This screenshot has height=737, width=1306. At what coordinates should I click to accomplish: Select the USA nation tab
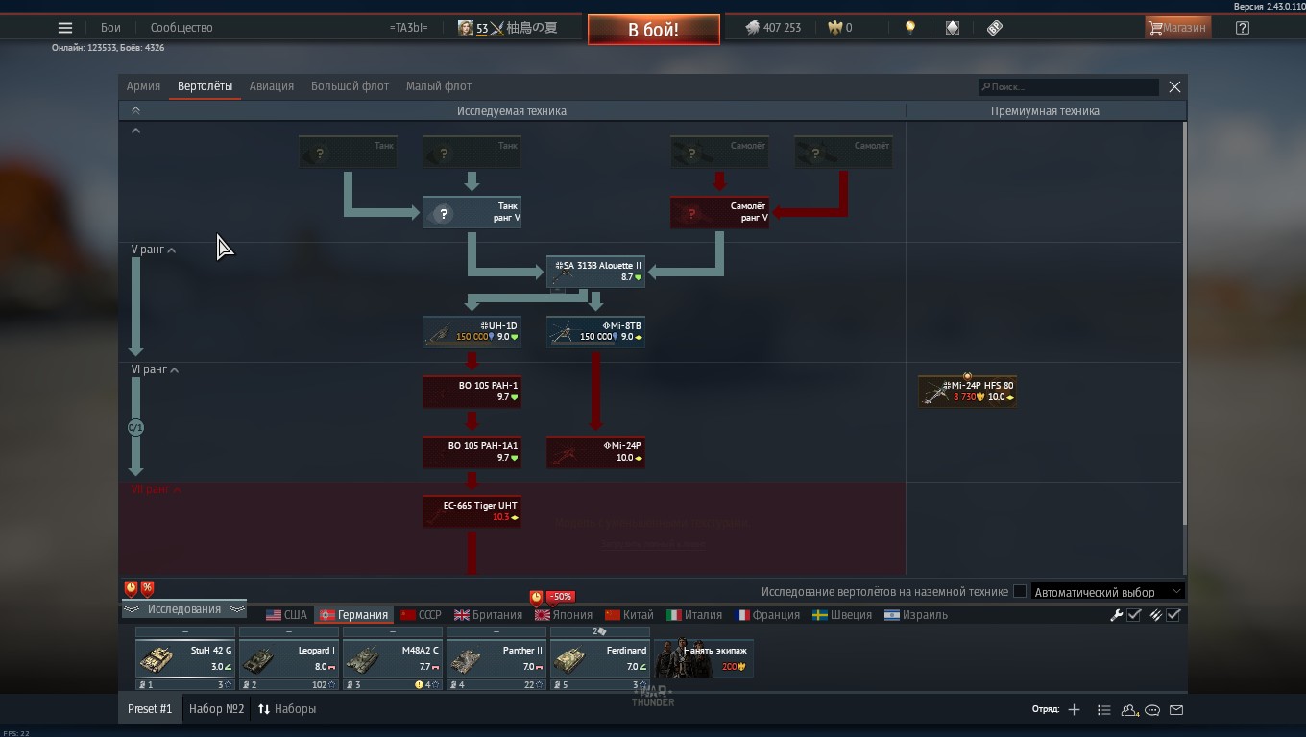(x=286, y=615)
